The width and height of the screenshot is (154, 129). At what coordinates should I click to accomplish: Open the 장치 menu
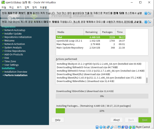34,7
